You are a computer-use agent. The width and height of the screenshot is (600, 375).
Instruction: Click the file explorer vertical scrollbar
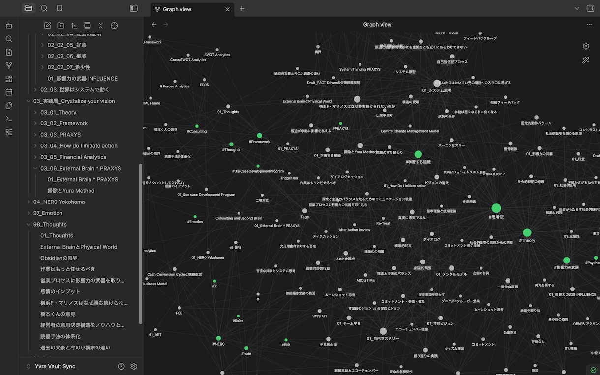click(x=140, y=243)
